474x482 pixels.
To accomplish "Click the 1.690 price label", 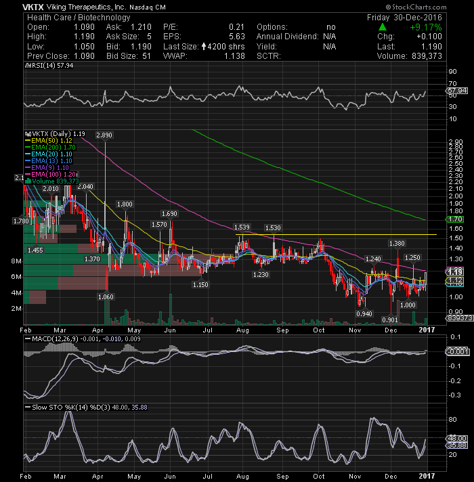I will pos(169,214).
